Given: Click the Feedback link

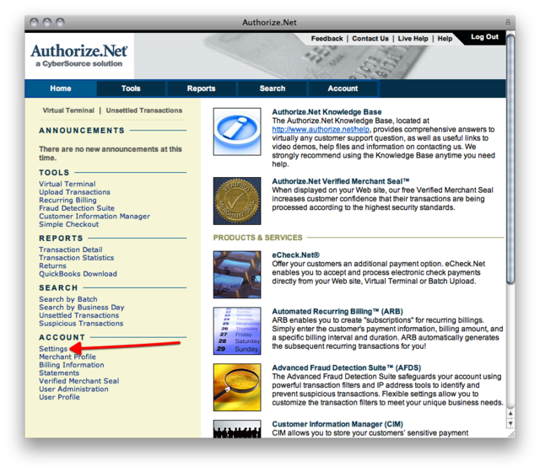Looking at the screenshot, I should coord(327,39).
